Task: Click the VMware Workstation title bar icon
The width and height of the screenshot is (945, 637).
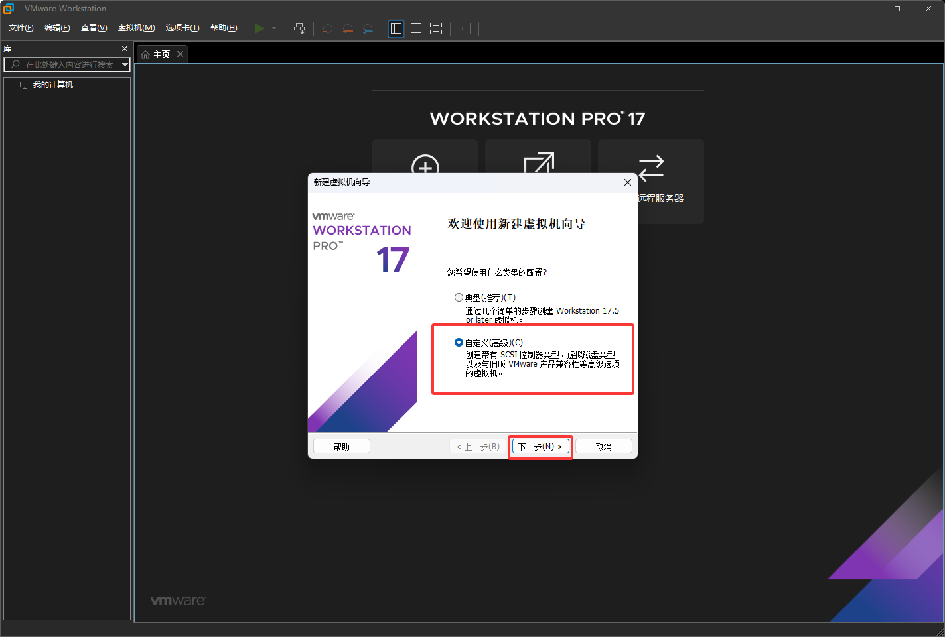Action: [9, 9]
